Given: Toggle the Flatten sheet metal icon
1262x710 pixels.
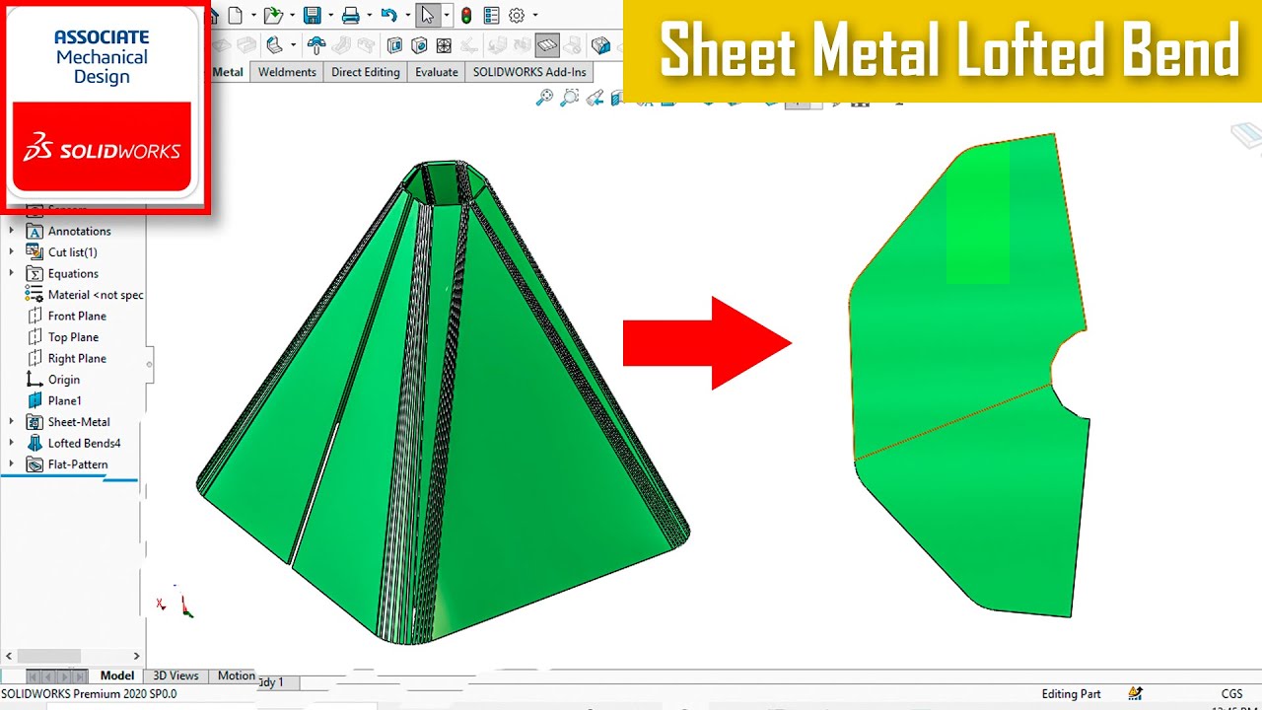Looking at the screenshot, I should 547,44.
